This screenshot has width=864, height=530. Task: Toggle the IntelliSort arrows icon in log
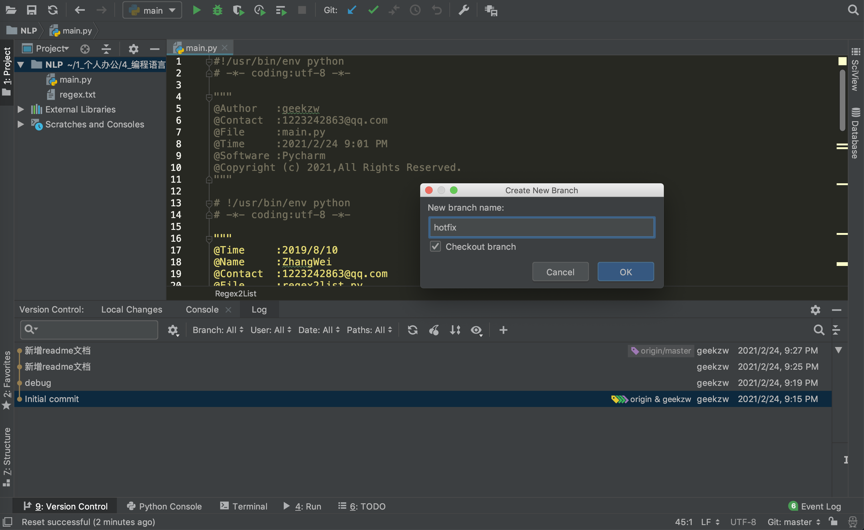455,330
